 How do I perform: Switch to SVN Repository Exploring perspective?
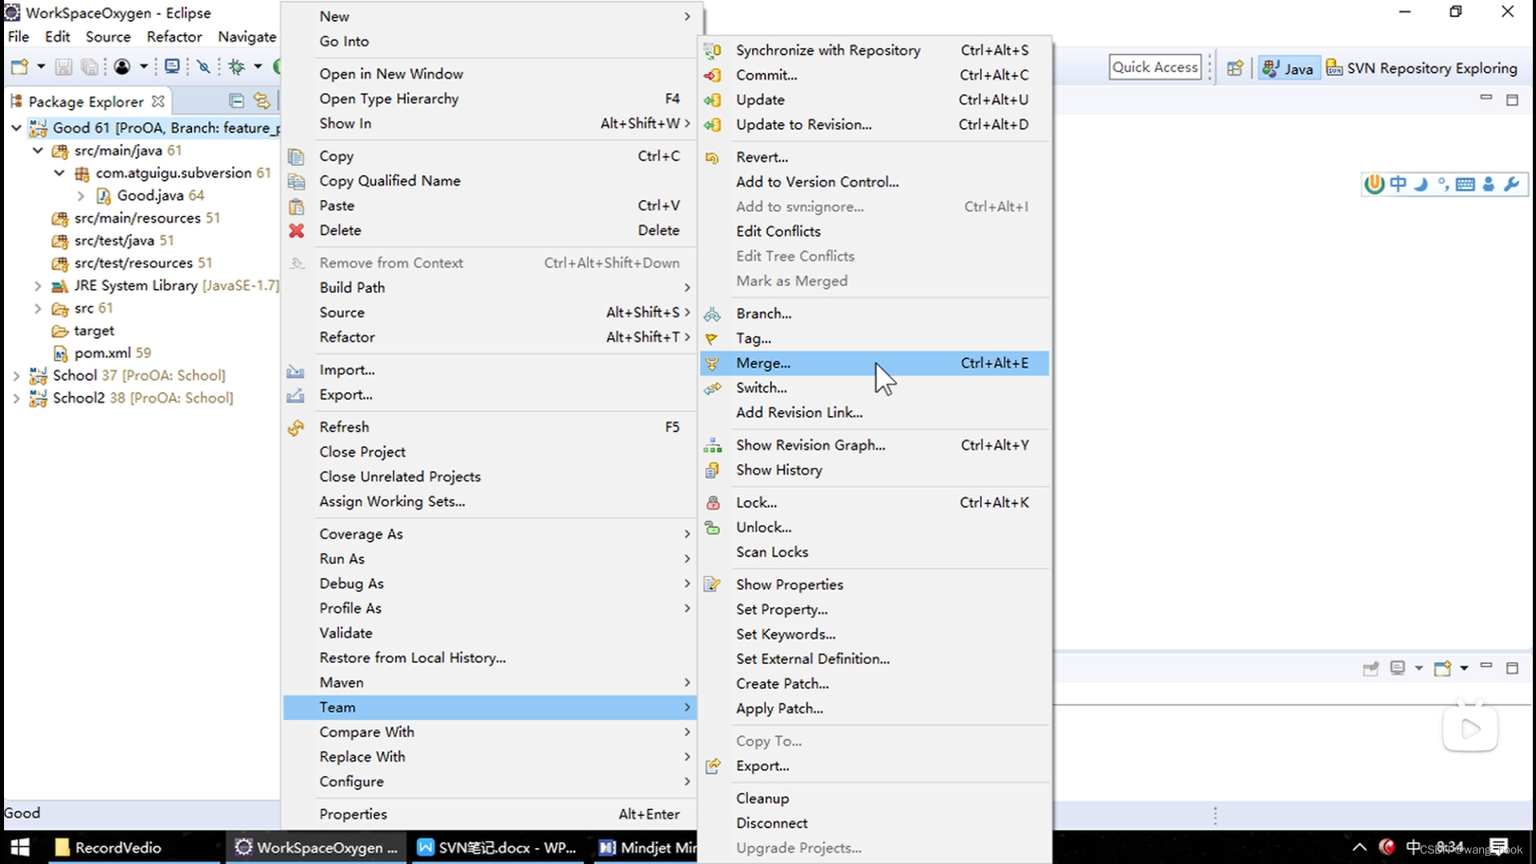pyautogui.click(x=1422, y=68)
